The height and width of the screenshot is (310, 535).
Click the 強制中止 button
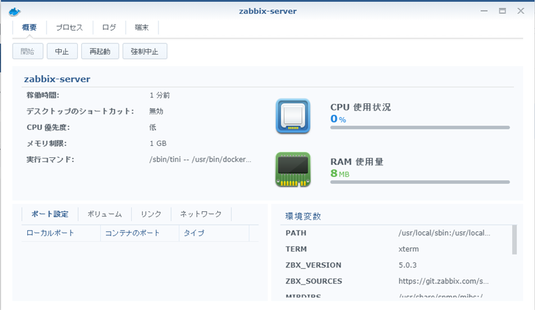pos(145,51)
